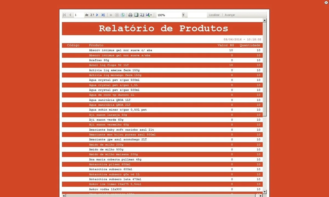329x197 pixels.
Task: Select the Acafrao 30g row
Action: tap(162, 60)
